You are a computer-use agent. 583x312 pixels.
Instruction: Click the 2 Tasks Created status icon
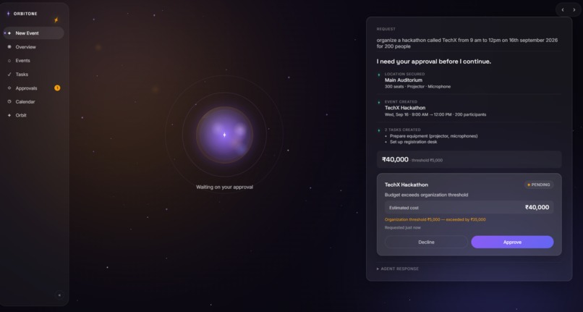[379, 130]
